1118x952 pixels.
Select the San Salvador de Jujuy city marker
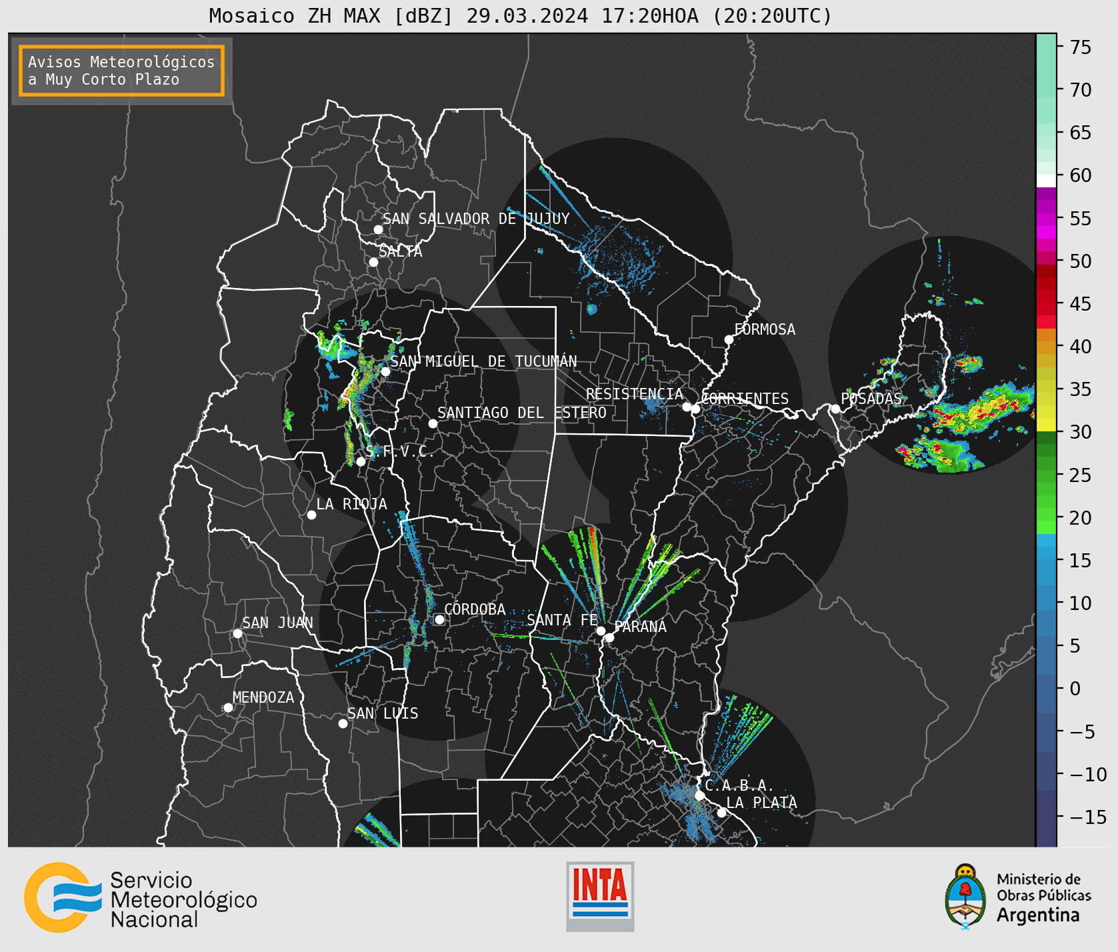coord(378,229)
